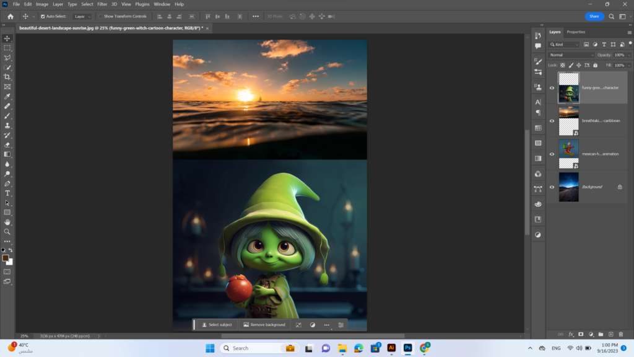Select the Eyedropper tool
Image resolution: width=634 pixels, height=357 pixels.
point(7,96)
